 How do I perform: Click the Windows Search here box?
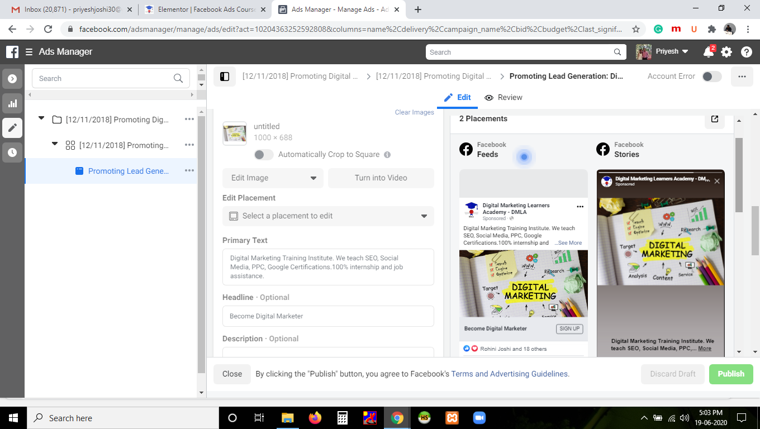coord(123,418)
